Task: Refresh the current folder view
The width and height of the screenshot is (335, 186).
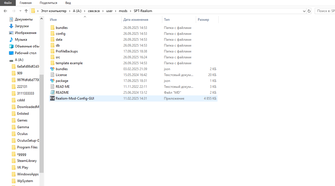Action: coord(309,11)
